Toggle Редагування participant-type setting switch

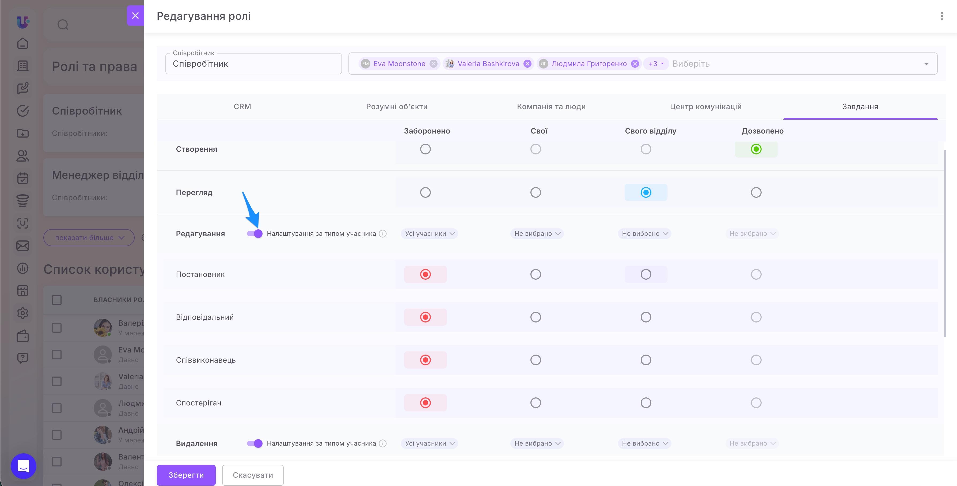pyautogui.click(x=255, y=234)
